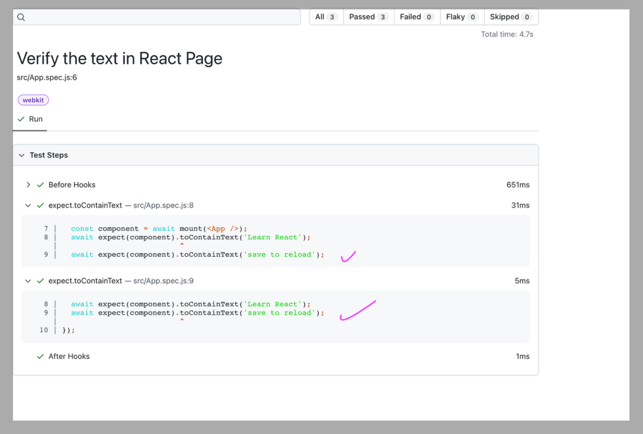The height and width of the screenshot is (434, 643).
Task: Click After Hooks passed checkmark icon
Action: 40,357
